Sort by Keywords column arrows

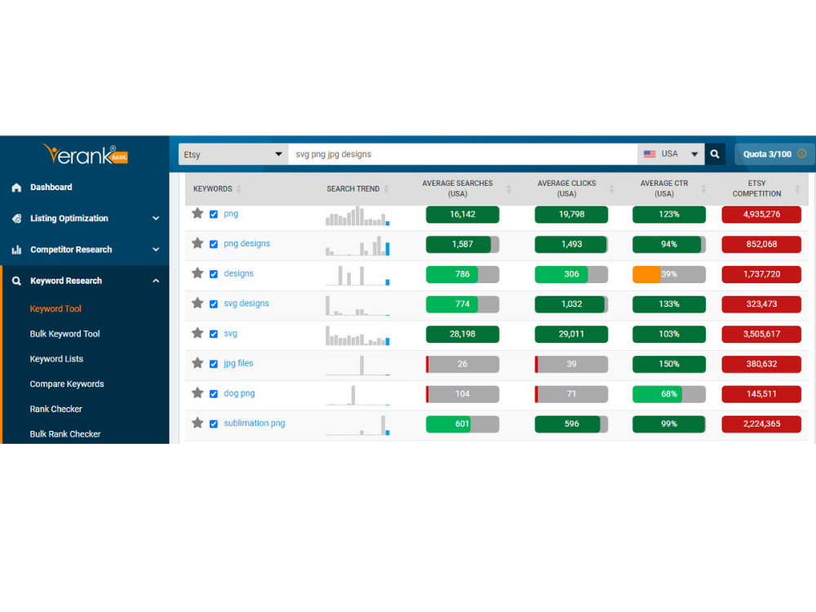click(239, 189)
